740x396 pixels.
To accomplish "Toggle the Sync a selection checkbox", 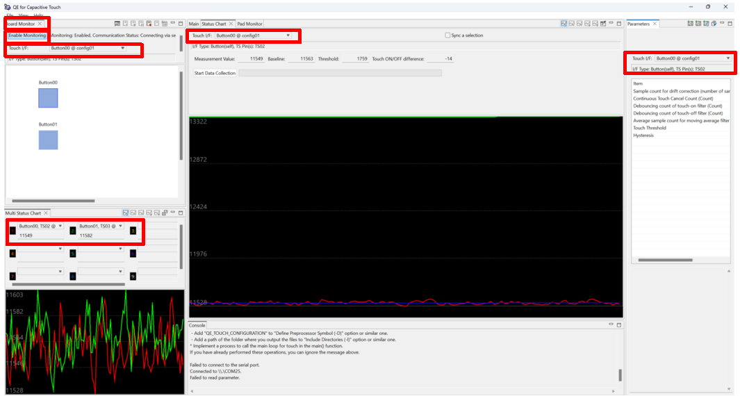I will (x=447, y=35).
